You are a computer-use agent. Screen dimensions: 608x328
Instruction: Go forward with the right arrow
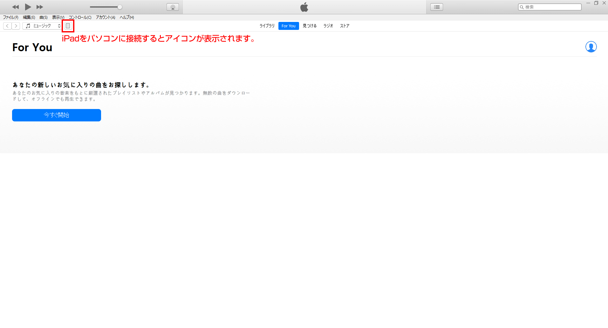pyautogui.click(x=16, y=26)
